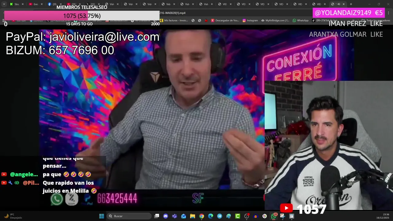The height and width of the screenshot is (221, 393).
Task: Open Microsoft Teams from the taskbar
Action: coord(175,216)
